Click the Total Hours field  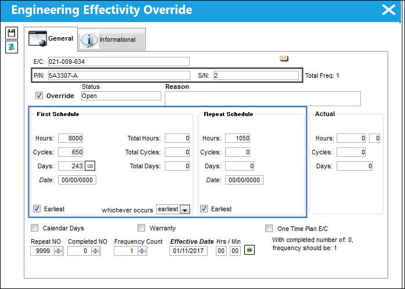pos(178,138)
